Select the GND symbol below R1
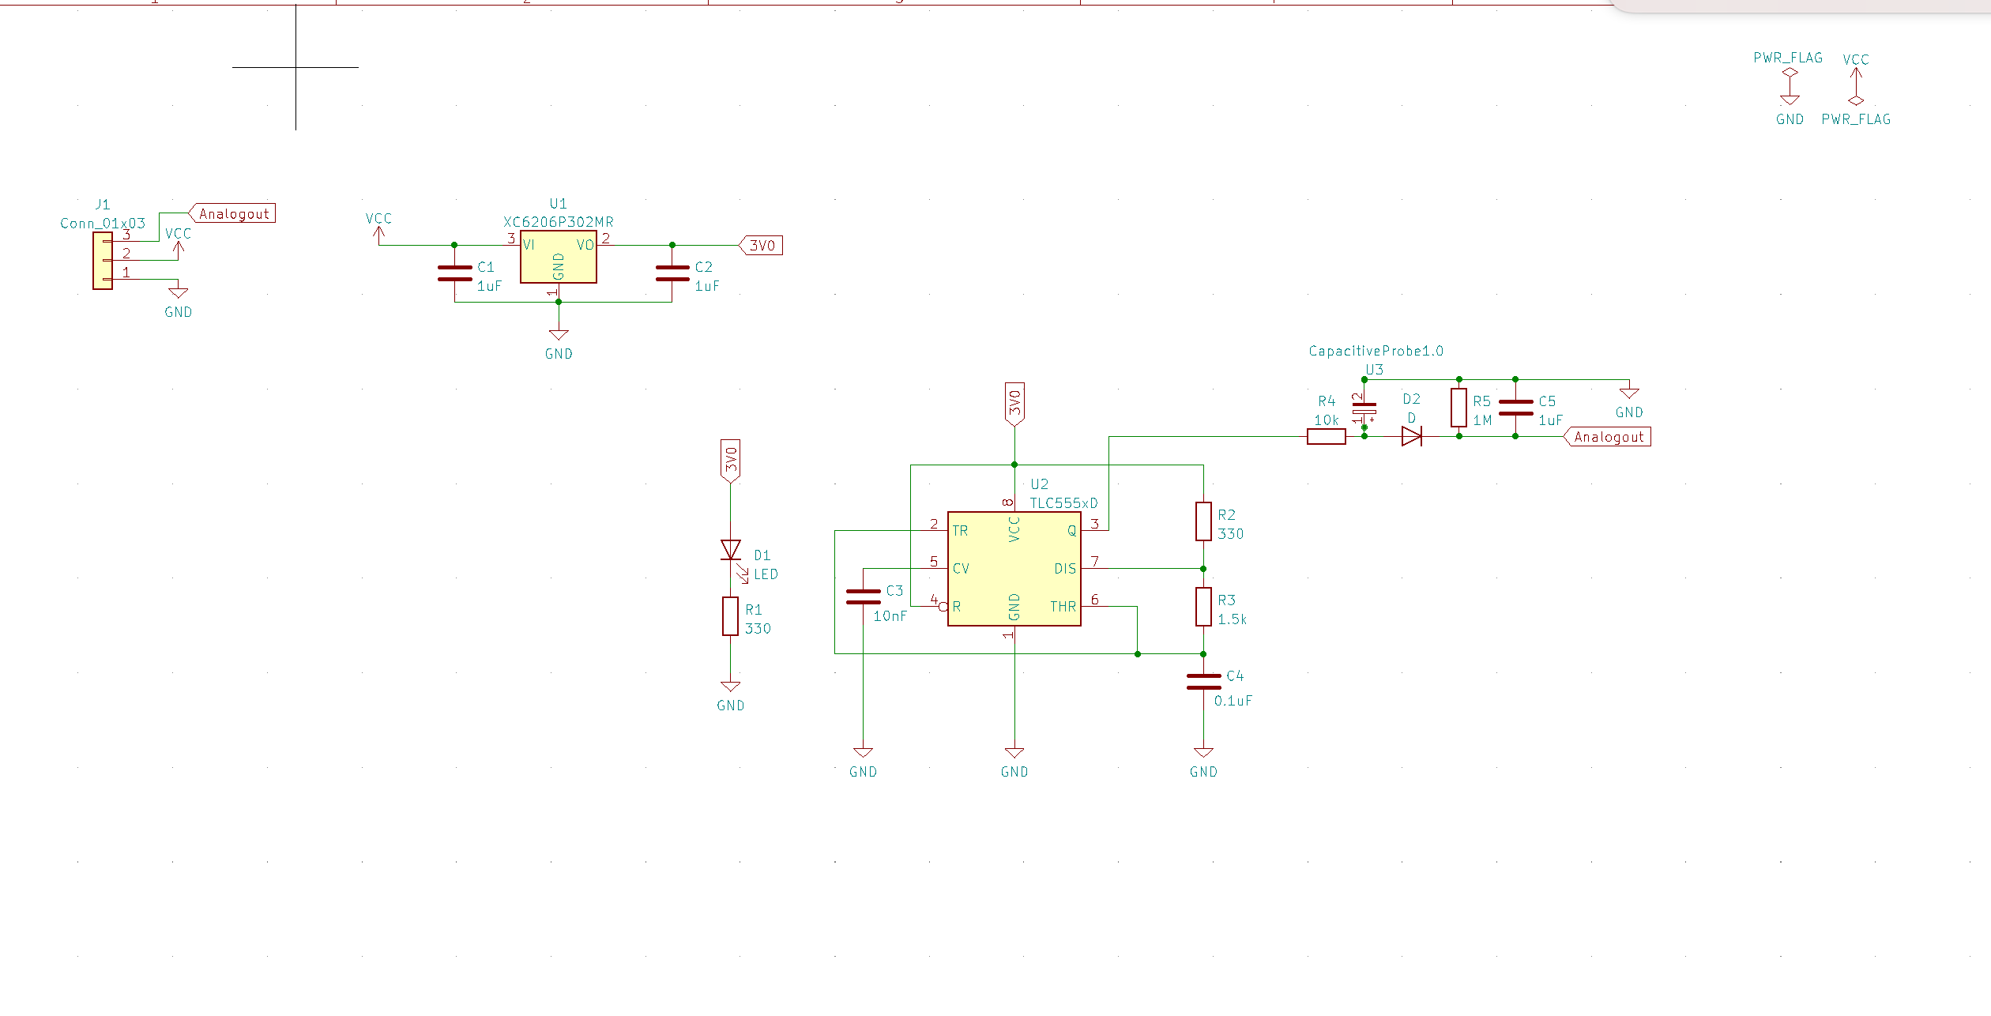Viewport: 1991px width, 1016px height. coord(731,687)
